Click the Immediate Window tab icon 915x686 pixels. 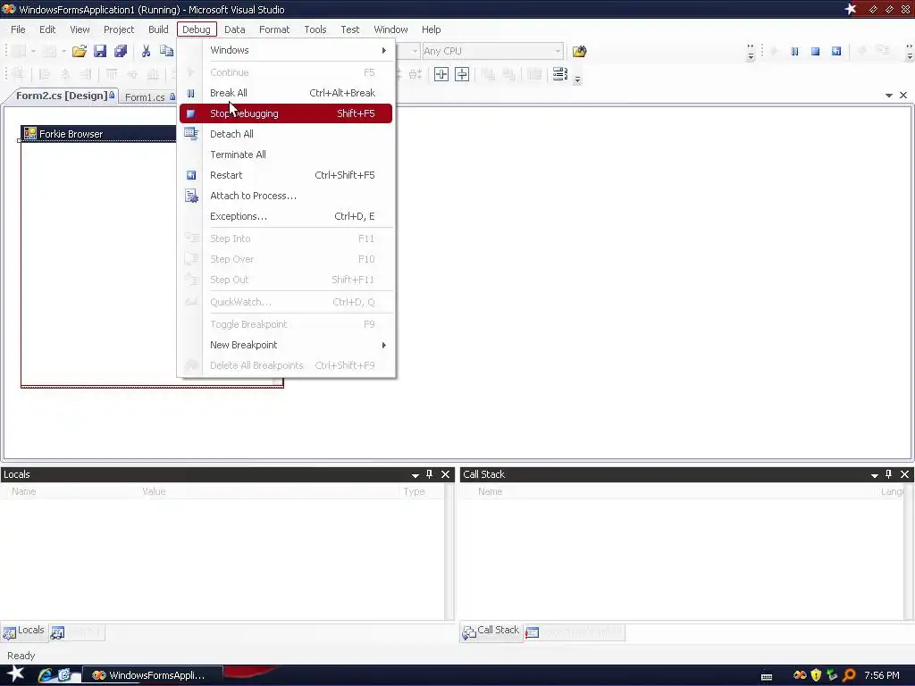532,632
